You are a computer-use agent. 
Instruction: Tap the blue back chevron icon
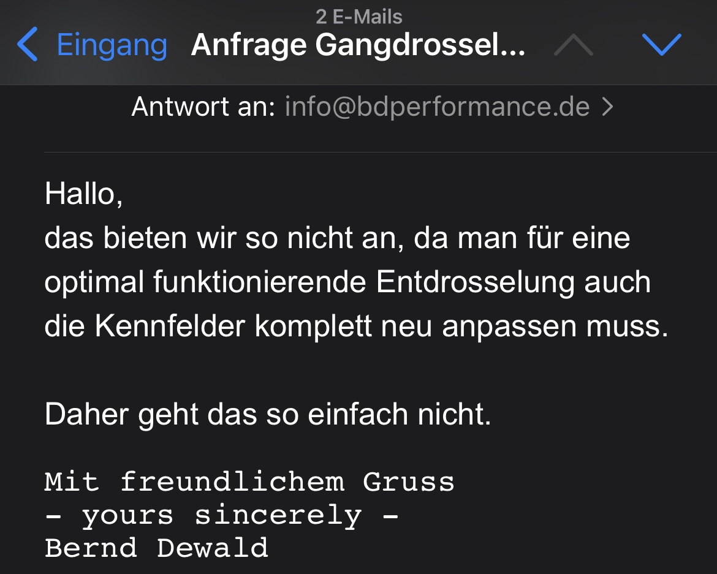pos(28,45)
